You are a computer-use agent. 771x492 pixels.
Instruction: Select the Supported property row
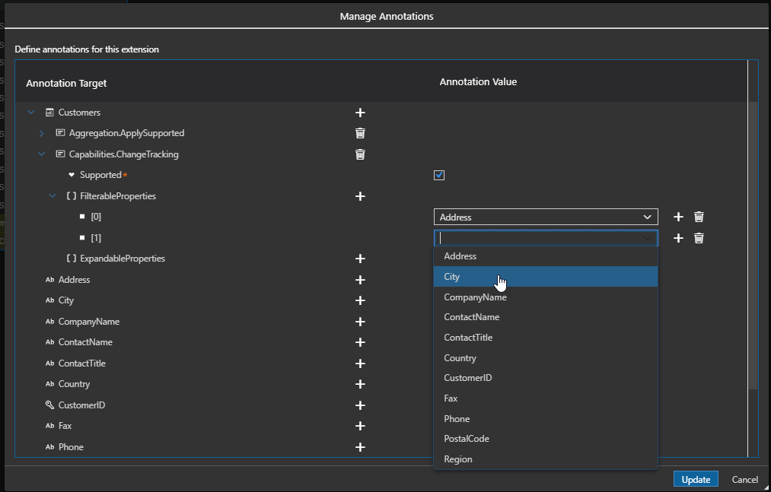pyautogui.click(x=100, y=175)
